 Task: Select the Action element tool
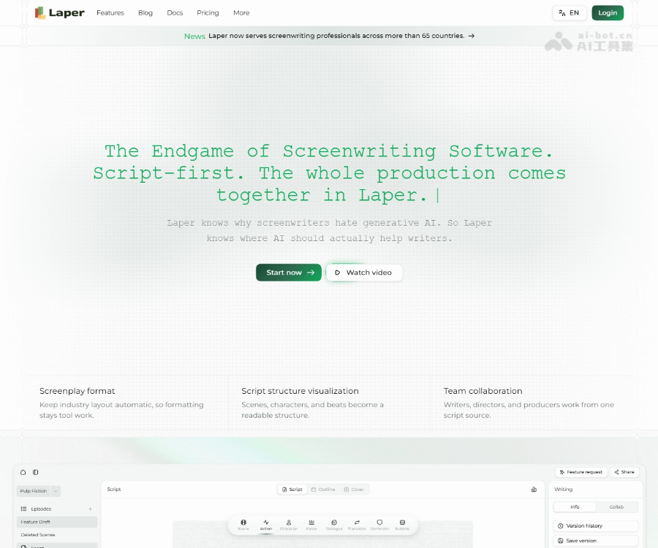pos(266,525)
